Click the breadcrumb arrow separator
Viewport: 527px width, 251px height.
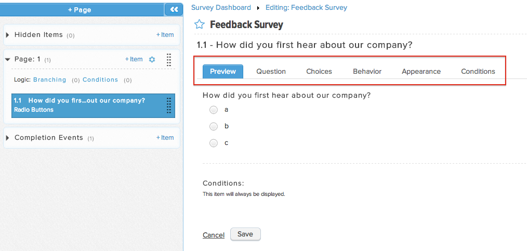coord(258,8)
